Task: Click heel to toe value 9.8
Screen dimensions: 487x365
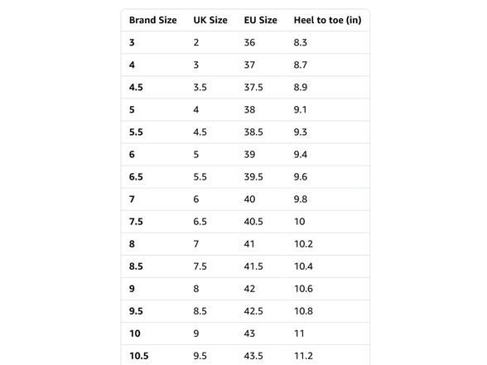Action: [301, 199]
